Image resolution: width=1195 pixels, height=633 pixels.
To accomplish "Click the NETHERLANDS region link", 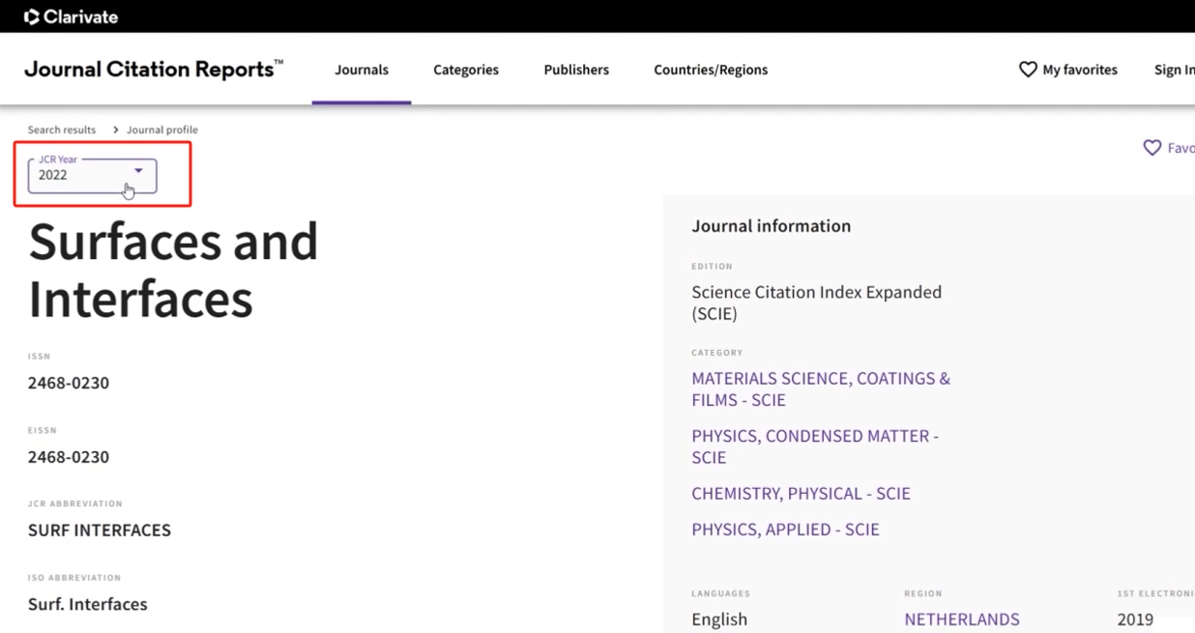I will [x=962, y=619].
